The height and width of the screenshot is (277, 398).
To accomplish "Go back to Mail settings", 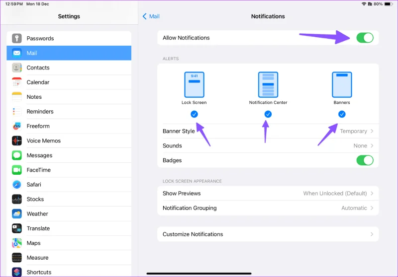I will pos(151,16).
